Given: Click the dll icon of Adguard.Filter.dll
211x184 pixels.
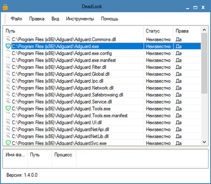Looking at the screenshot, I should (x=8, y=67).
